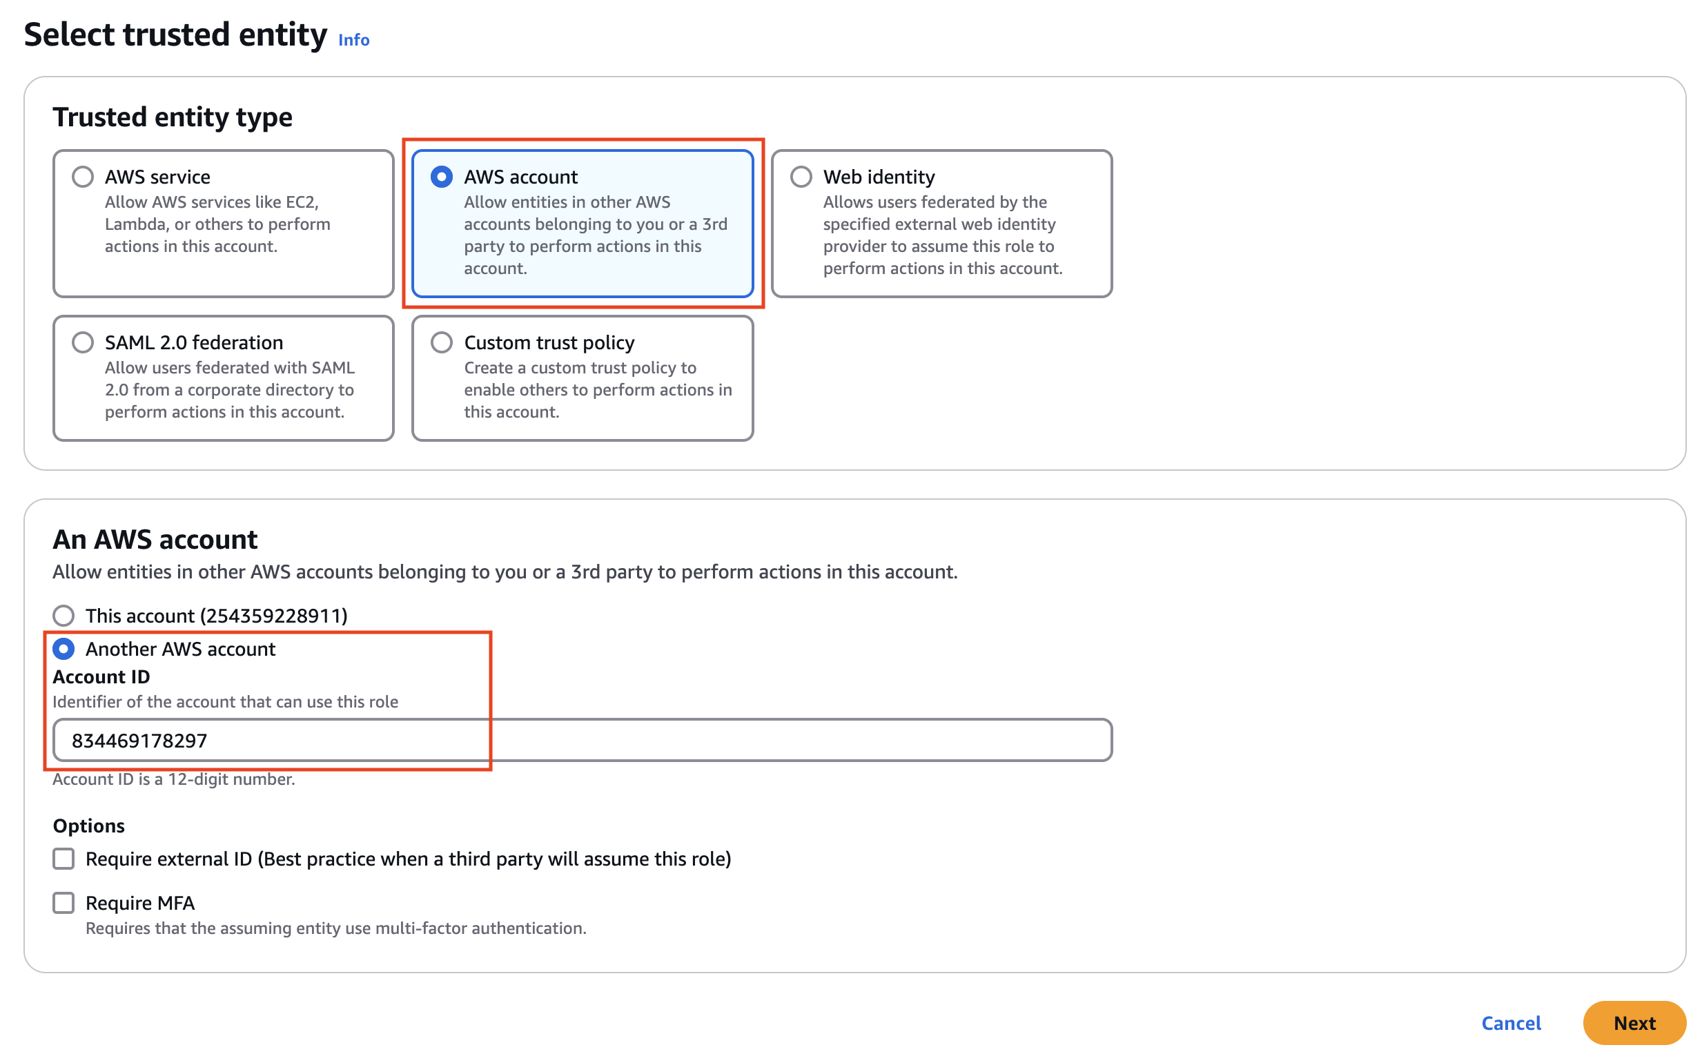Select SAML 2.0 federation option

point(82,342)
